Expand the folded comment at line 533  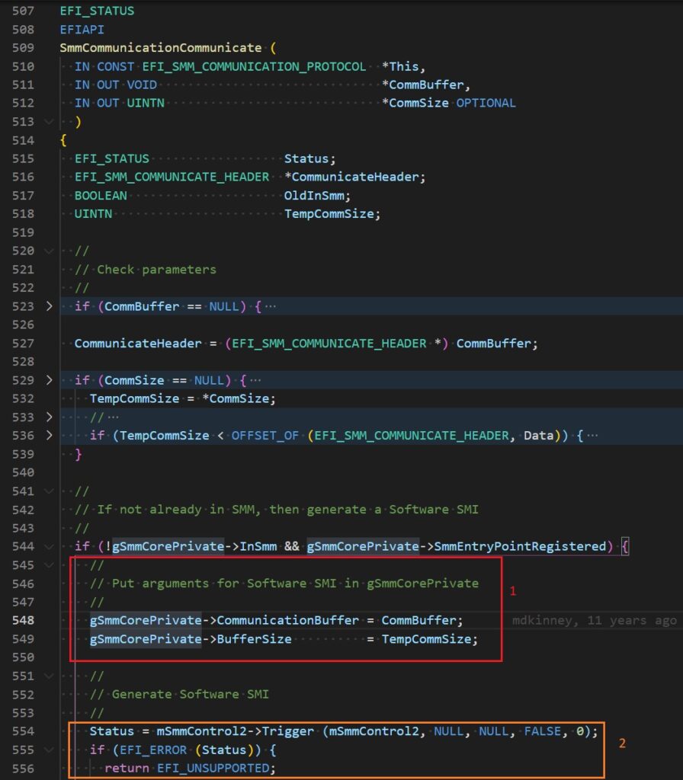pos(50,417)
